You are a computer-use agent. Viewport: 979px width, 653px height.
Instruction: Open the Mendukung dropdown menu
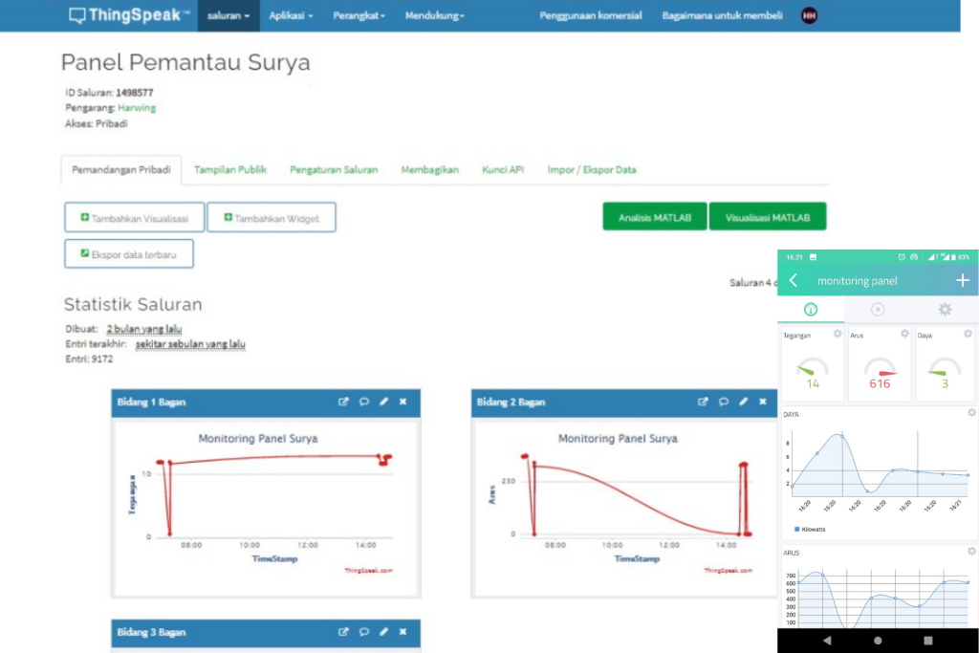click(x=434, y=15)
